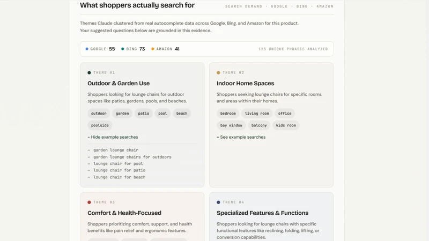Expand 'See example searches' in Indoor Home Spaces
Viewport: 429px width, 241px height.
coord(241,137)
